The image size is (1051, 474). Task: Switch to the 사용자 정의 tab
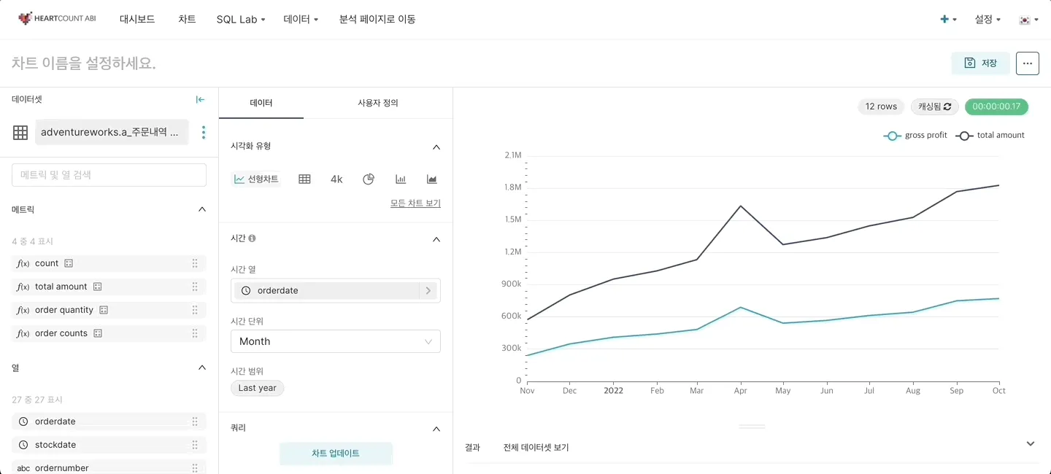pyautogui.click(x=378, y=103)
